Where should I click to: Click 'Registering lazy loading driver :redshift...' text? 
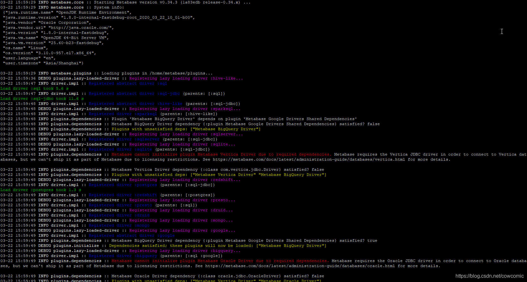pos(185,180)
